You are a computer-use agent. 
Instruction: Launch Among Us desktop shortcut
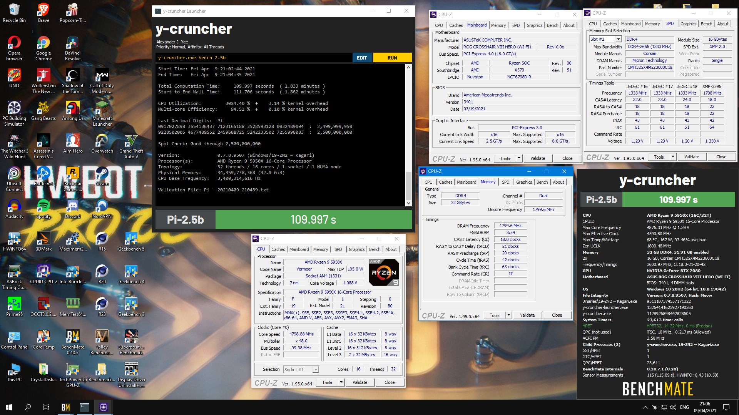tap(73, 111)
